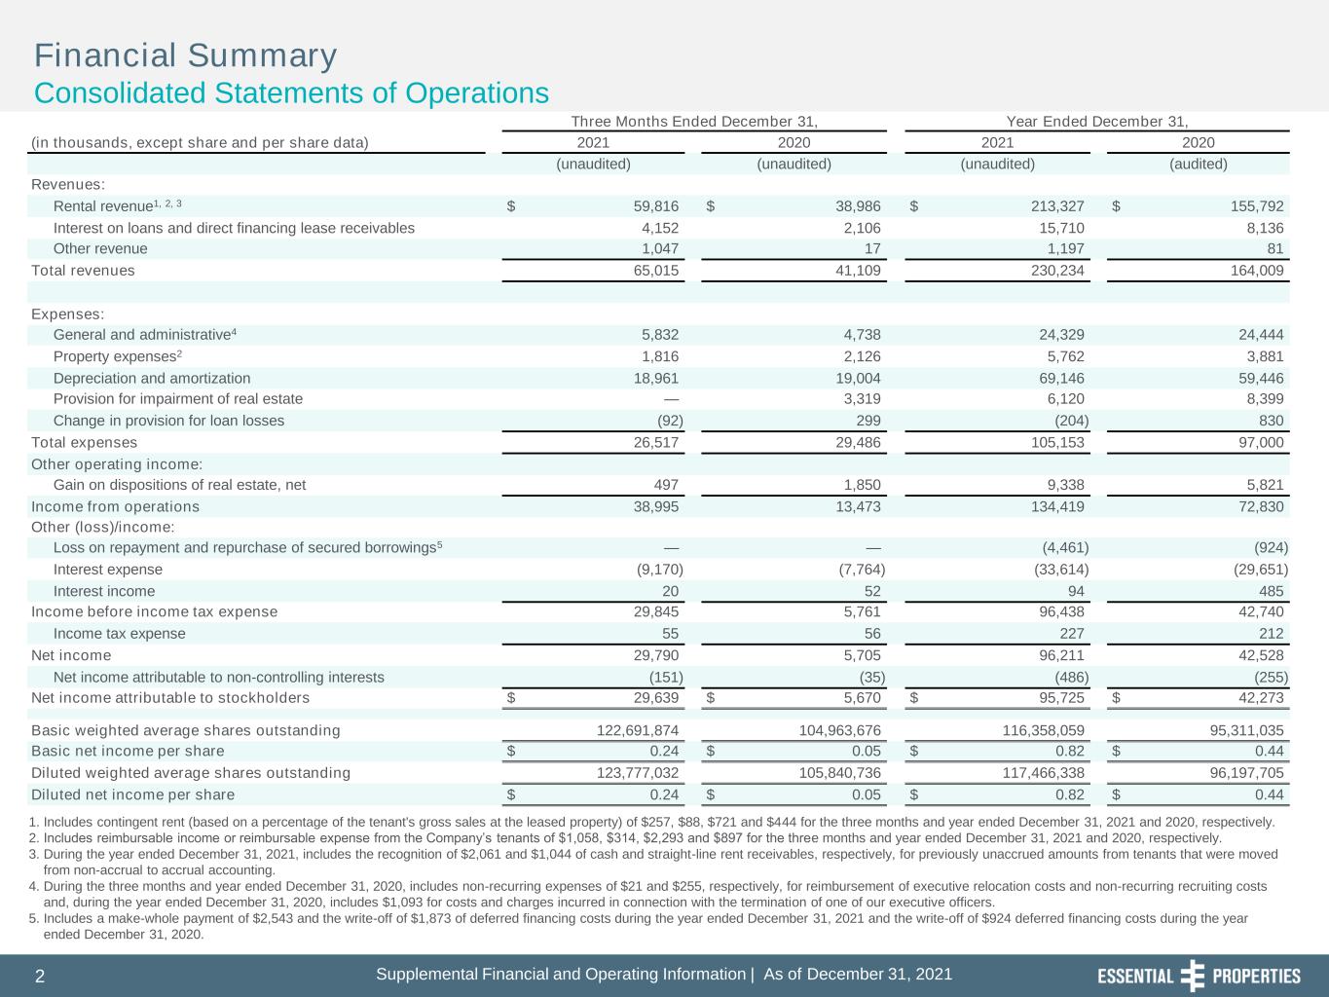This screenshot has width=1329, height=997.
Task: Click the 230,234 annual total revenues value
Action: [1056, 271]
